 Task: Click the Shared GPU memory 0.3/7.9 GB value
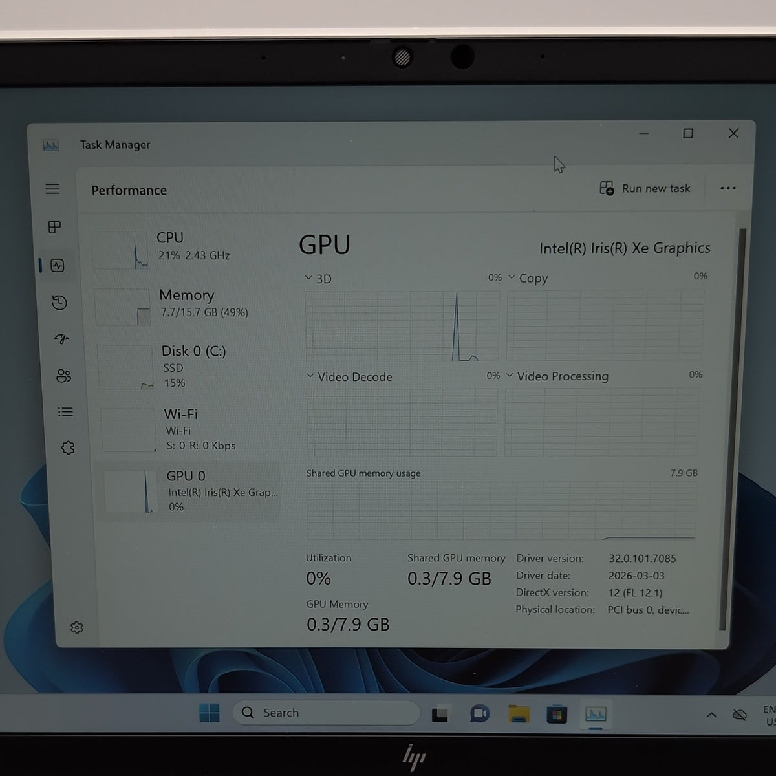click(449, 578)
